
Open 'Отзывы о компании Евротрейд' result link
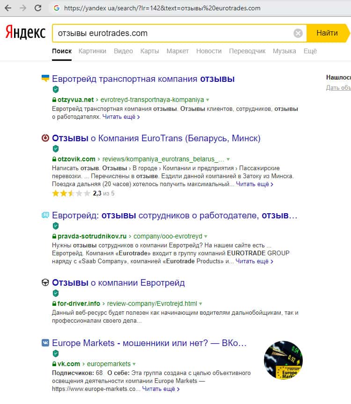click(x=118, y=282)
